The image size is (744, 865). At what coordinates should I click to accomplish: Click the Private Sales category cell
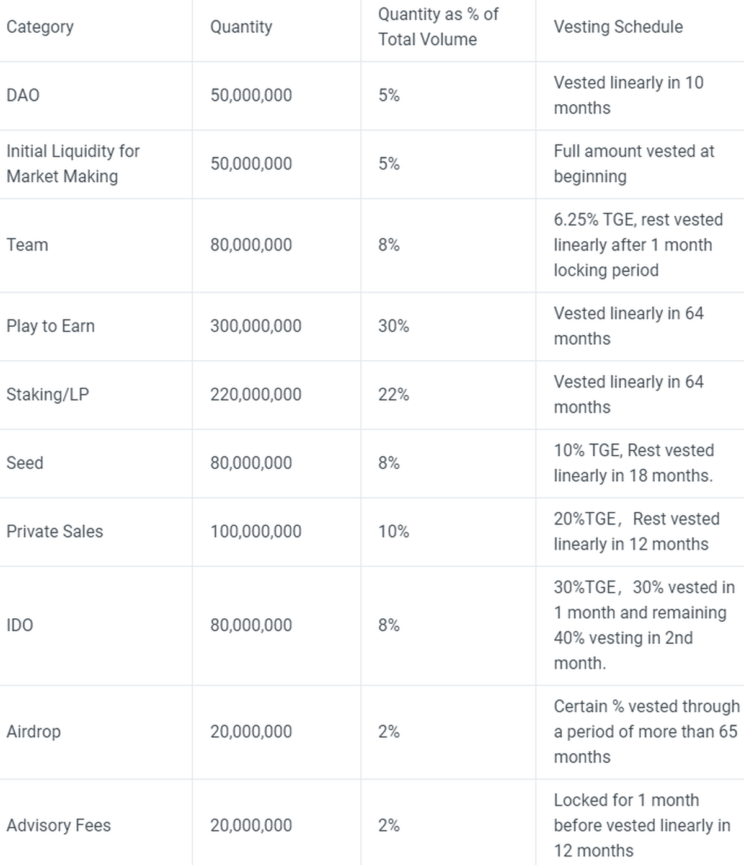tap(55, 531)
